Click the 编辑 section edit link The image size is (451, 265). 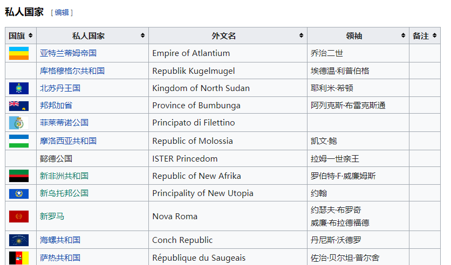pyautogui.click(x=62, y=12)
